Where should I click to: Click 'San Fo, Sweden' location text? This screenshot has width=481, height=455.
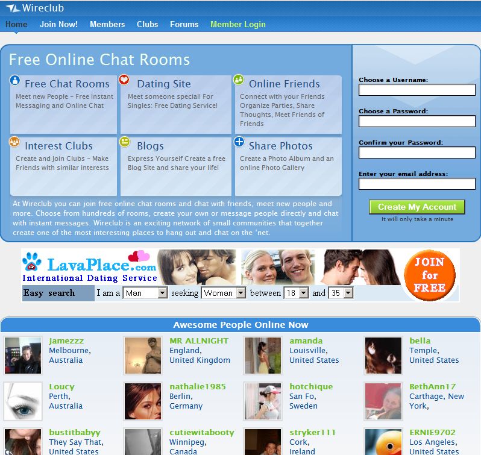click(x=303, y=401)
